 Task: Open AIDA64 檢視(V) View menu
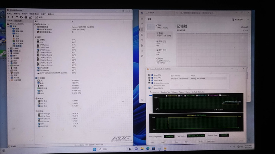coord(17,14)
